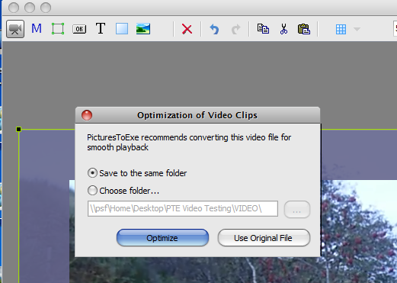Select the Save to the same folder option
The width and height of the screenshot is (397, 283).
pos(137,173)
